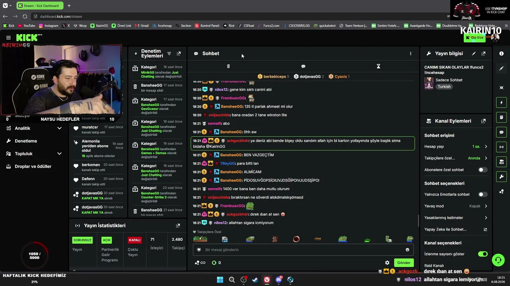The width and height of the screenshot is (510, 286).
Task: Toggle Abonelere özel sohbet switch
Action: pyautogui.click(x=483, y=170)
